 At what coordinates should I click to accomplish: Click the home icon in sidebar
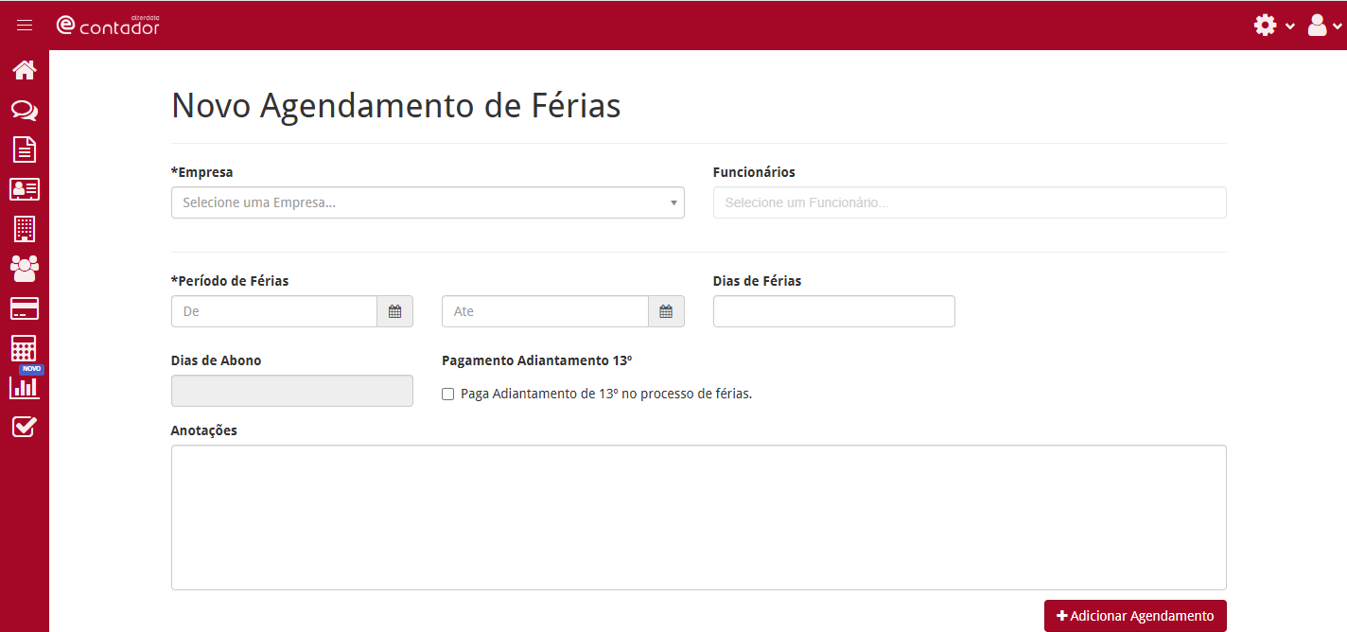coord(25,70)
